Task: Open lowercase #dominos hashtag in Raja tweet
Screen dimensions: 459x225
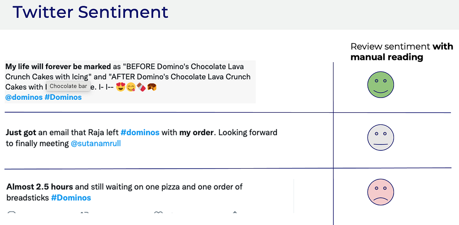Action: (140, 133)
